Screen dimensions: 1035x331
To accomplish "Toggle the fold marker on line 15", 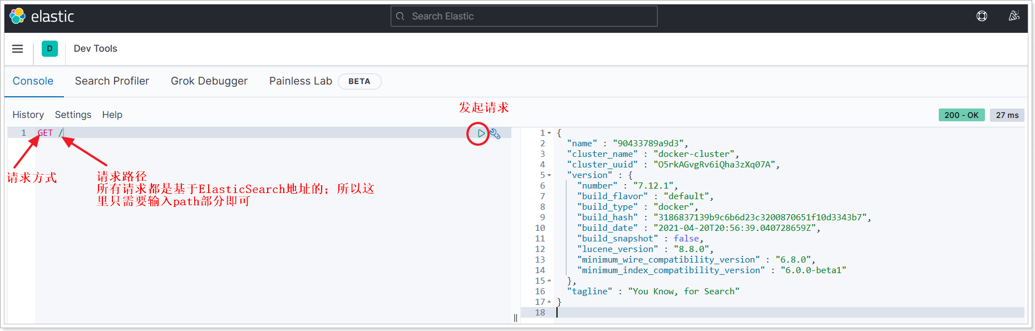I will point(549,281).
